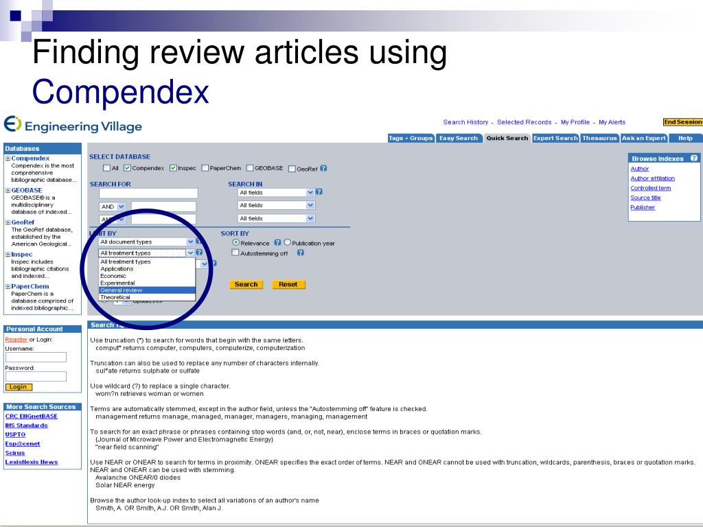
Task: Browse the Author affiliation index
Action: click(652, 178)
